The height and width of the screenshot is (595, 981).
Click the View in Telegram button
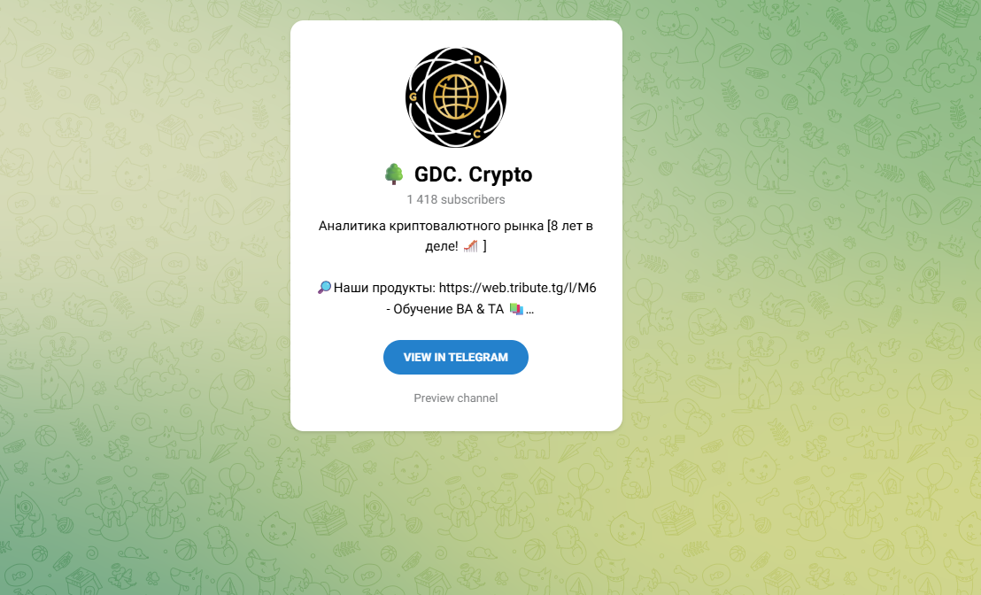[456, 357]
